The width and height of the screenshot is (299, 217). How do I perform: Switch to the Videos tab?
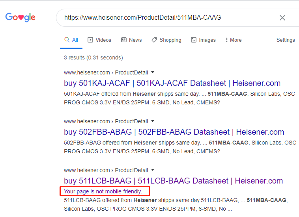point(99,40)
